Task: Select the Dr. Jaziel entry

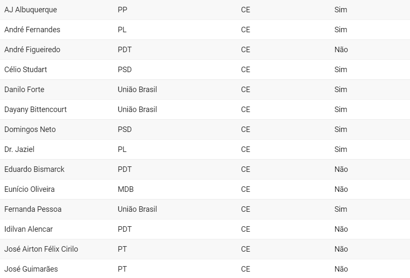Action: coord(19,149)
